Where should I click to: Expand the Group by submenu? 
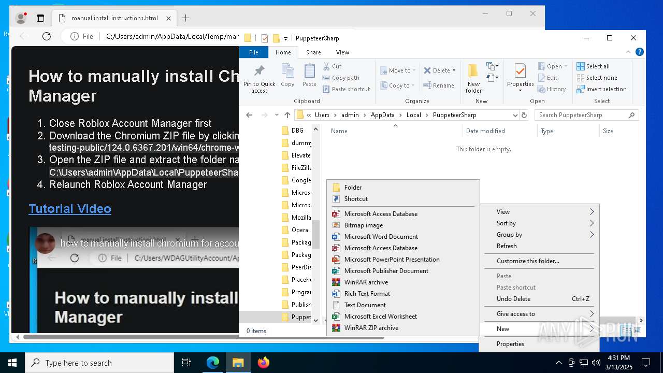pos(539,235)
